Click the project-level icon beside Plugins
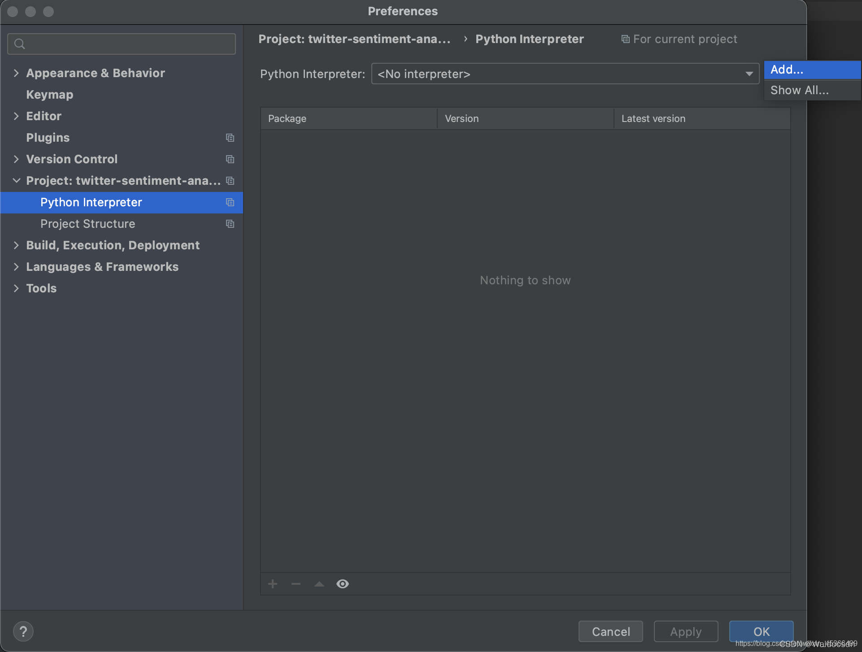Image resolution: width=862 pixels, height=652 pixels. (x=230, y=138)
